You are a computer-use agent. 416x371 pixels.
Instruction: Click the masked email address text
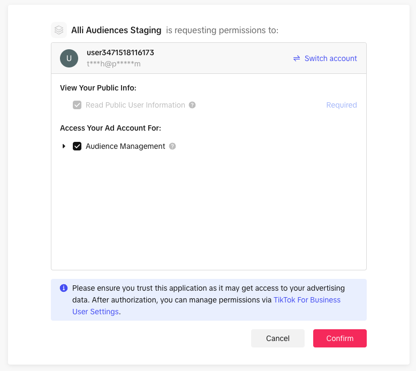point(114,64)
